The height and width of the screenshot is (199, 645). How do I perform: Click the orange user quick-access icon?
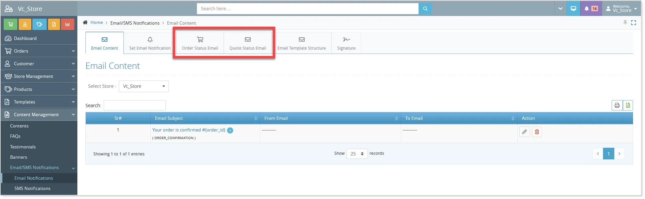click(25, 24)
